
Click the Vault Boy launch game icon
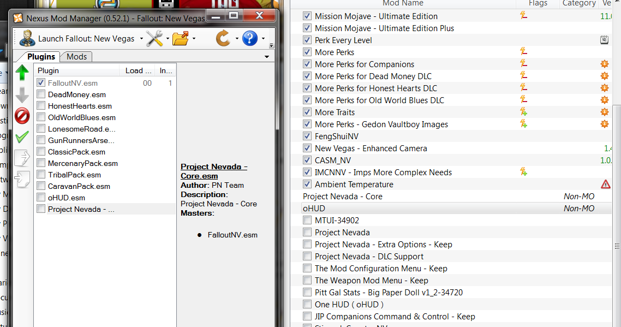tap(27, 38)
